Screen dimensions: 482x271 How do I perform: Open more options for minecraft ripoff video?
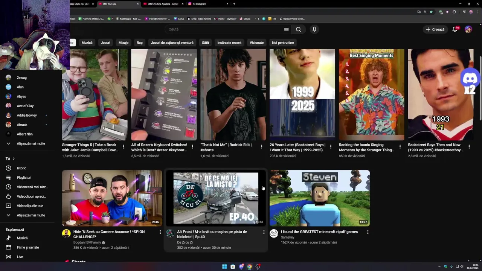[x=368, y=232]
